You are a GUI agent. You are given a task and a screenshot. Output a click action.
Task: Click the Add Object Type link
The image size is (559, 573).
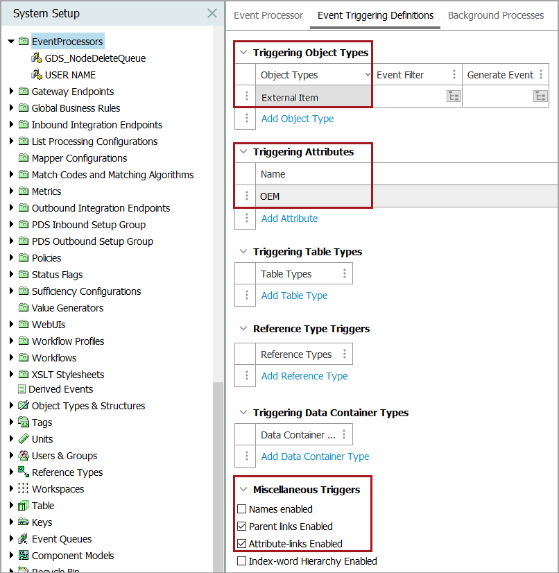(x=298, y=119)
